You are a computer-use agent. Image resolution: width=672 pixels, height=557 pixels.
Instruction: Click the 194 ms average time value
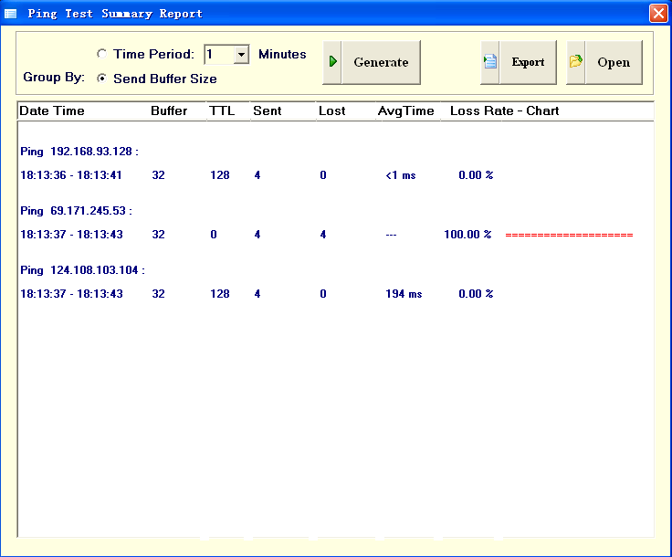[404, 294]
